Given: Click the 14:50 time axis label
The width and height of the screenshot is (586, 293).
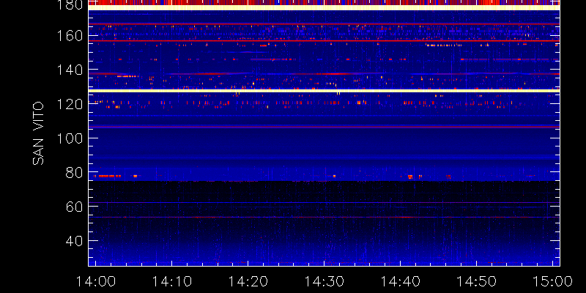Looking at the screenshot, I should [477, 281].
